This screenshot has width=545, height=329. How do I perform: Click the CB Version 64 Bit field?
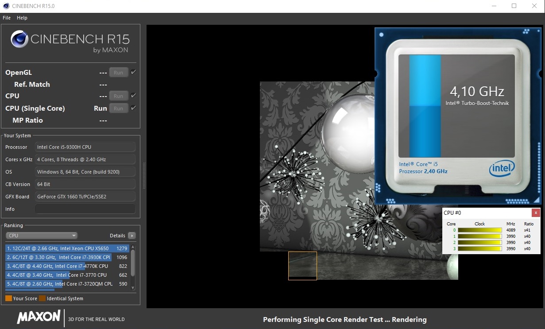(x=85, y=184)
